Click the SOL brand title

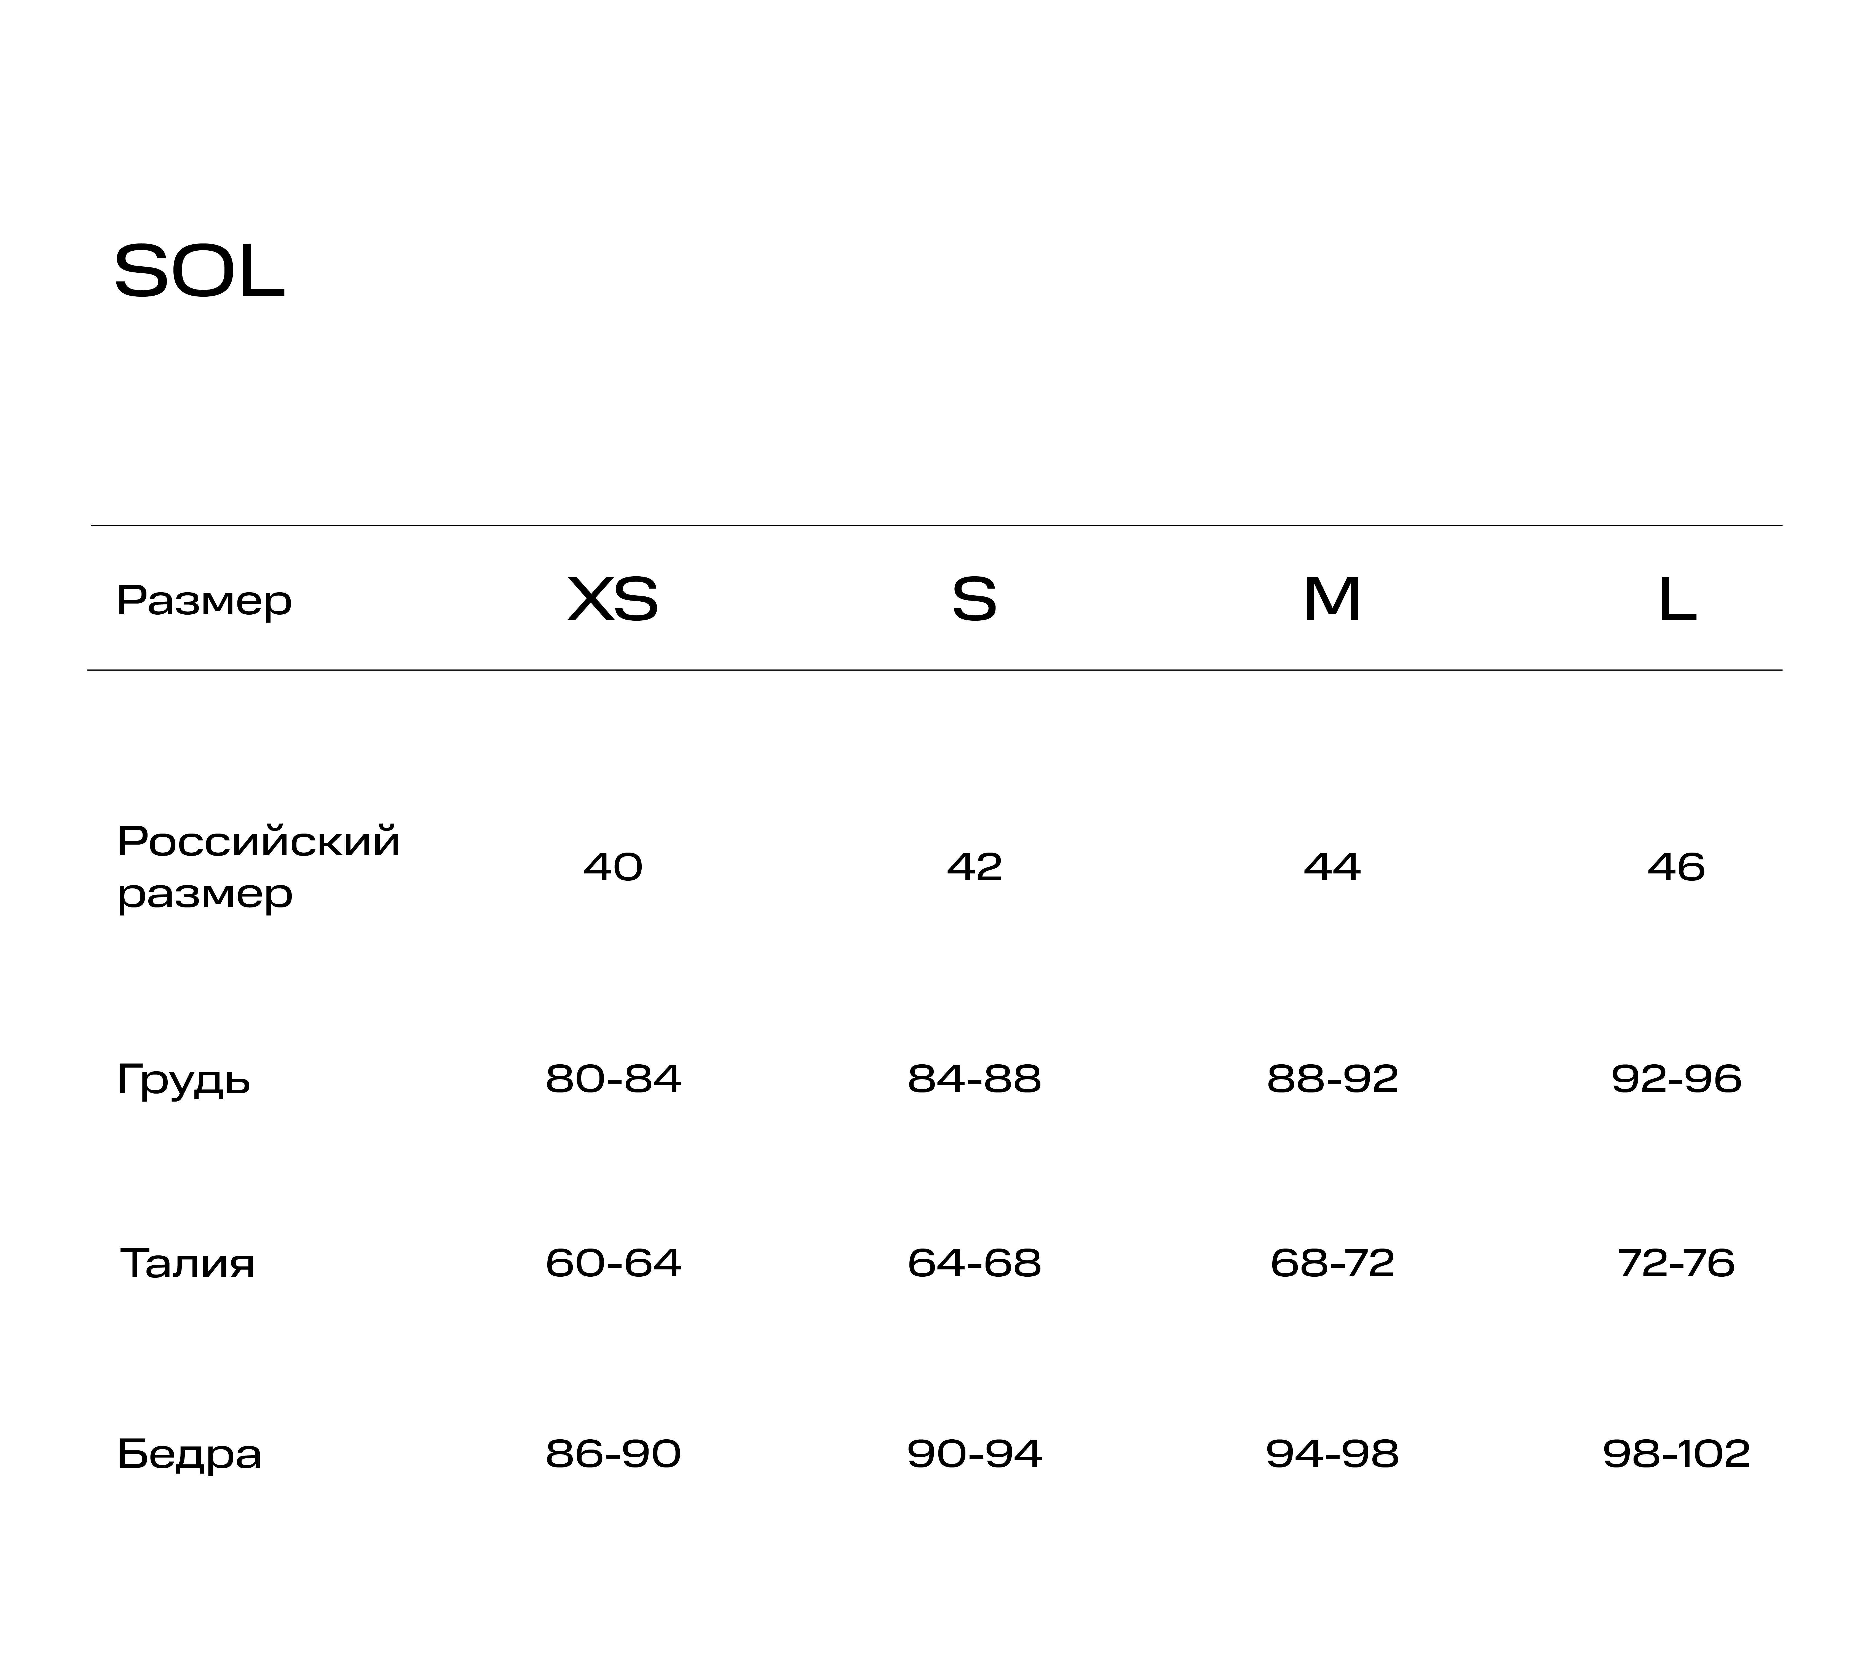pos(200,272)
